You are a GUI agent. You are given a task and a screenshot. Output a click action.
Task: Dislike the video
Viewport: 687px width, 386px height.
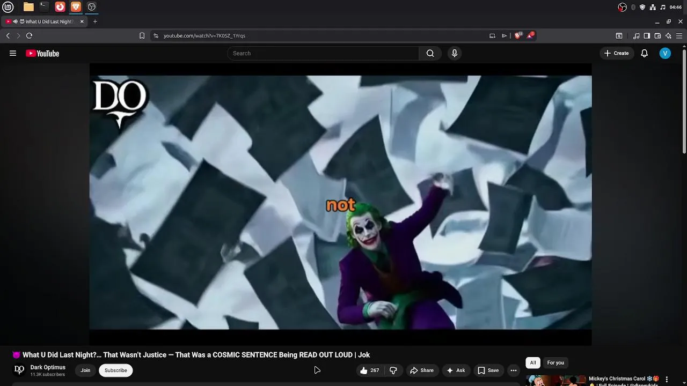(x=393, y=370)
